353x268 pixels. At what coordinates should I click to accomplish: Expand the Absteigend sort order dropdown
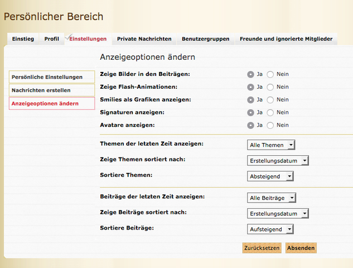(x=270, y=176)
